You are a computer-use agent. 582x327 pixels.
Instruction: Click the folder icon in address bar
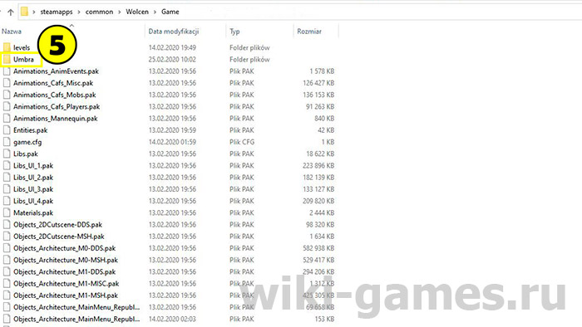click(24, 12)
